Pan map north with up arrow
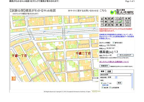Image resolution: width=144 pixels, height=102 pixels. [109, 18]
